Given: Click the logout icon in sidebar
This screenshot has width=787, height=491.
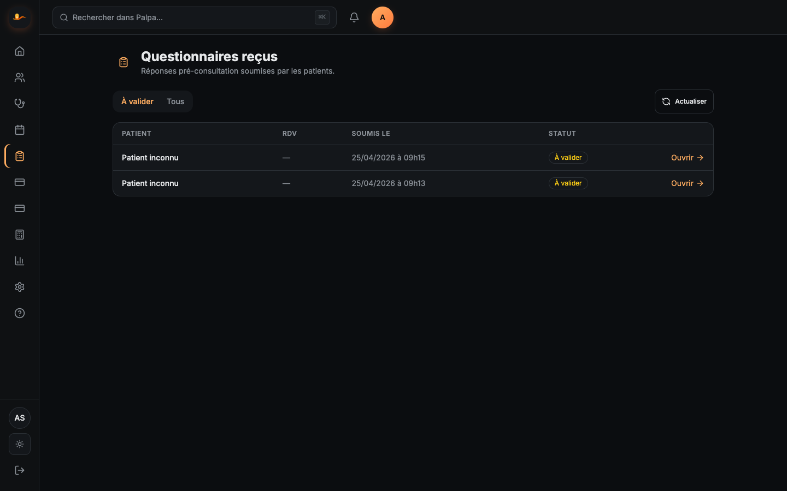Looking at the screenshot, I should click(x=20, y=470).
